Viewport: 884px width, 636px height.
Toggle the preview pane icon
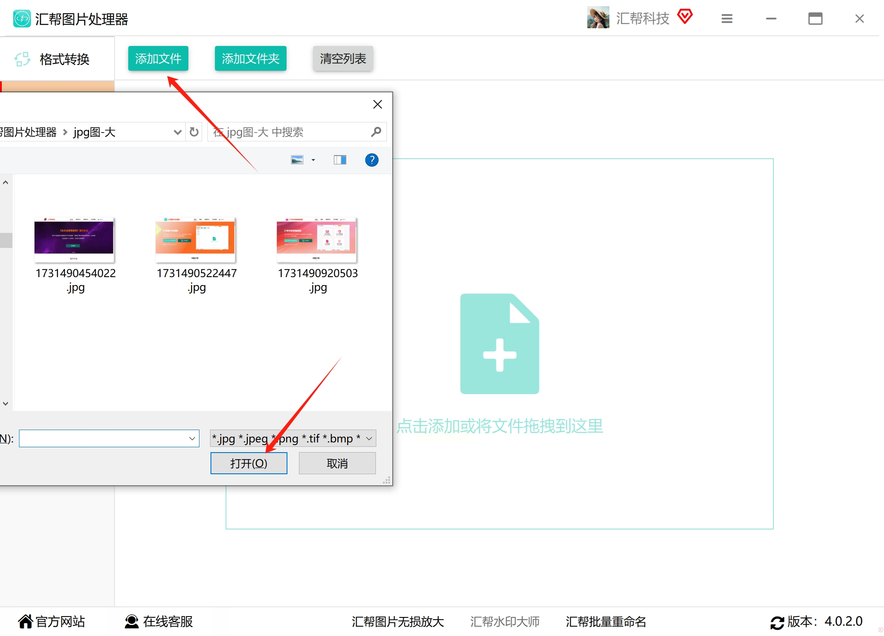pyautogui.click(x=340, y=160)
